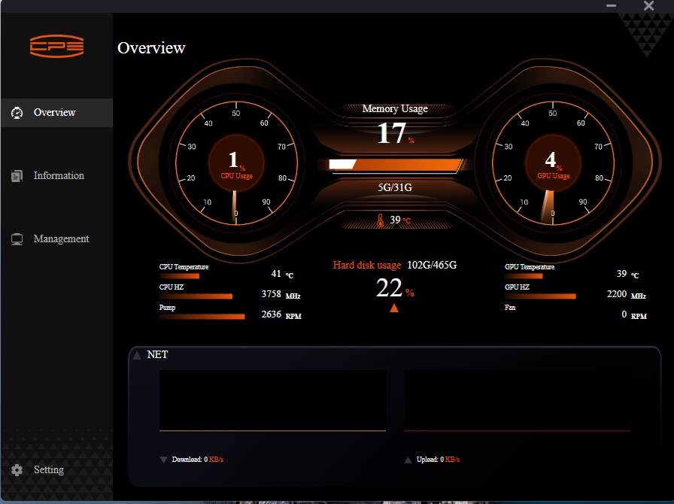Click the Download: 0 KB/s text
This screenshot has height=504, width=674.
[198, 460]
